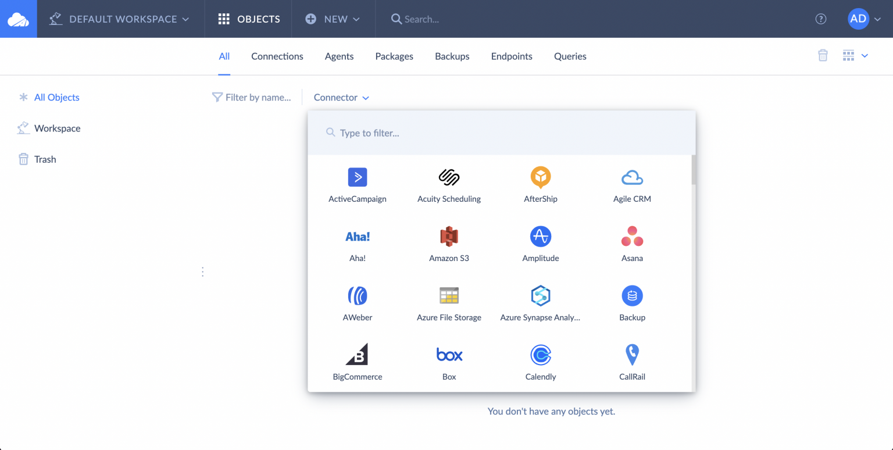Pick the Amplitude connector
893x450 pixels.
tap(540, 244)
